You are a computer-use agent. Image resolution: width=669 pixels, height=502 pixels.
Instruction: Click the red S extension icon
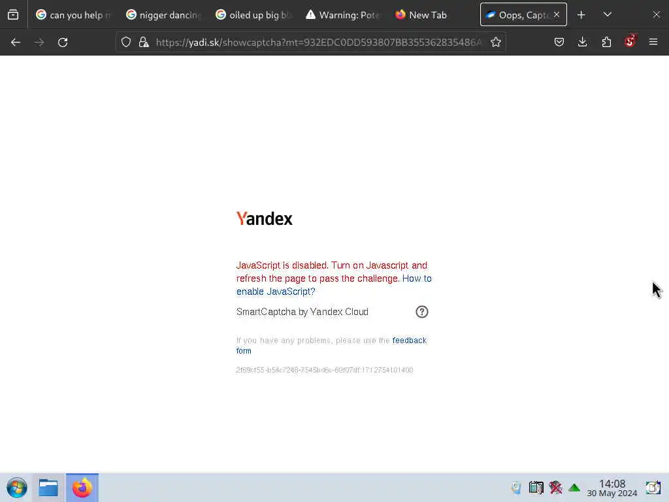click(x=630, y=41)
